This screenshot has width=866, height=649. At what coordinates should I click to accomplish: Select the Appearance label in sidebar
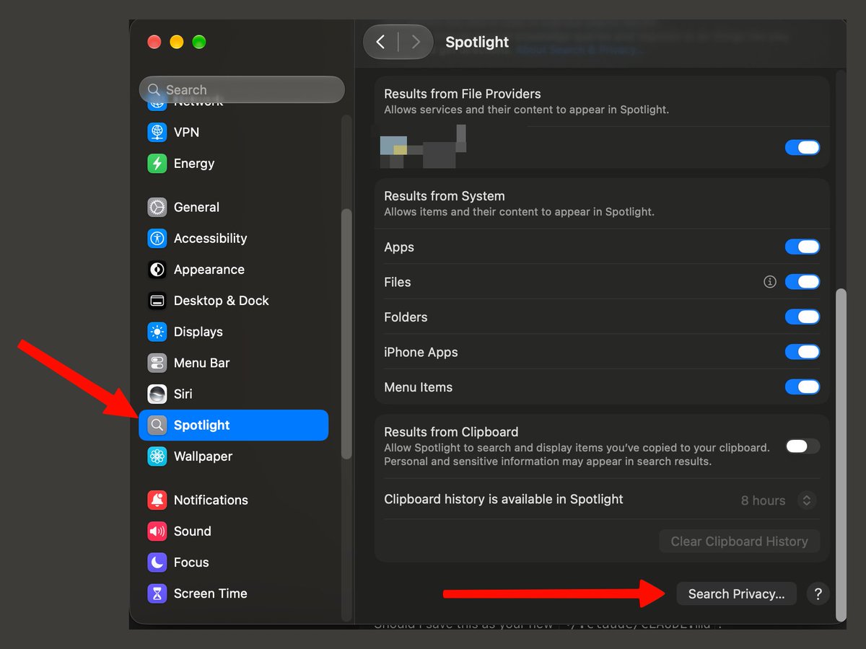click(209, 270)
